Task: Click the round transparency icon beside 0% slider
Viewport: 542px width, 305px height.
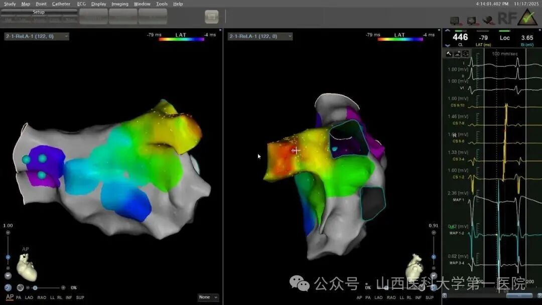Action: pos(21,288)
